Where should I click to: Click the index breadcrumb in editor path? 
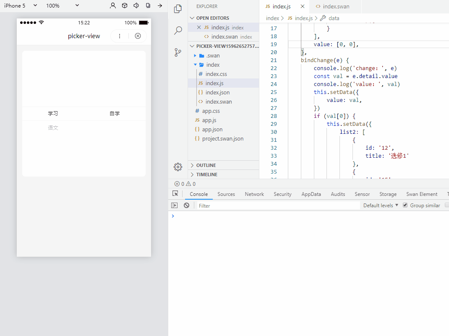pyautogui.click(x=272, y=18)
